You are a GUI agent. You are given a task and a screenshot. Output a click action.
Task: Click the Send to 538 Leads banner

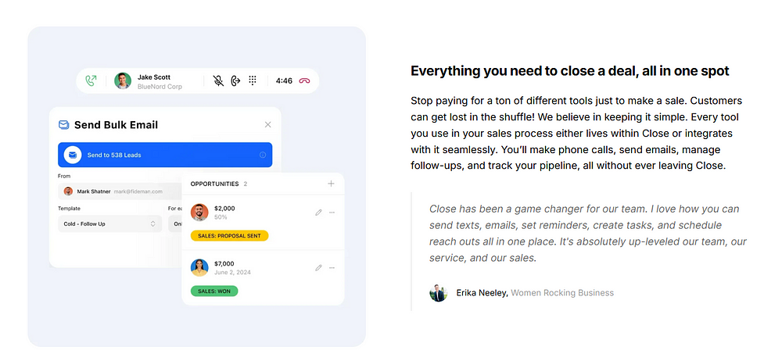(165, 155)
